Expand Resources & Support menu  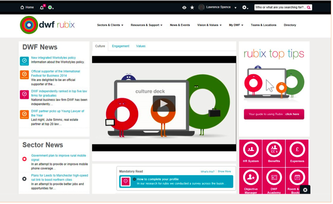click(x=146, y=25)
